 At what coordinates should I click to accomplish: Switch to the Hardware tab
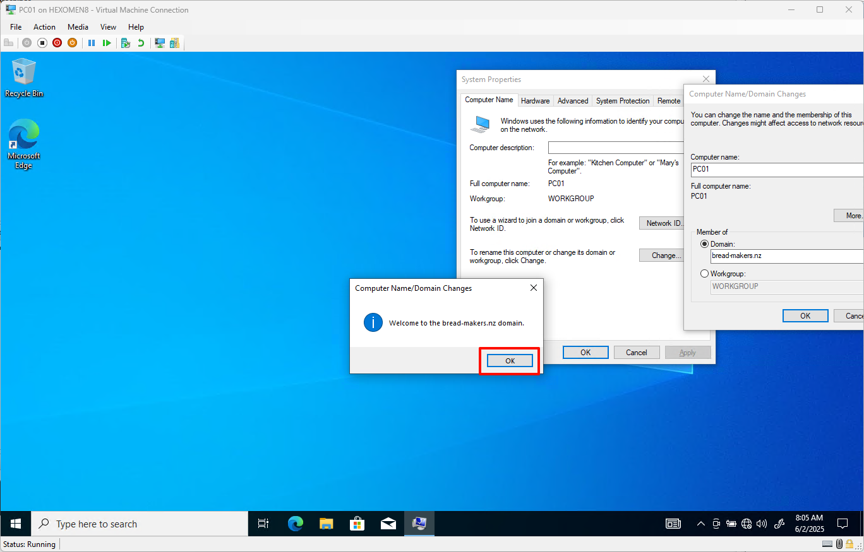coord(535,101)
